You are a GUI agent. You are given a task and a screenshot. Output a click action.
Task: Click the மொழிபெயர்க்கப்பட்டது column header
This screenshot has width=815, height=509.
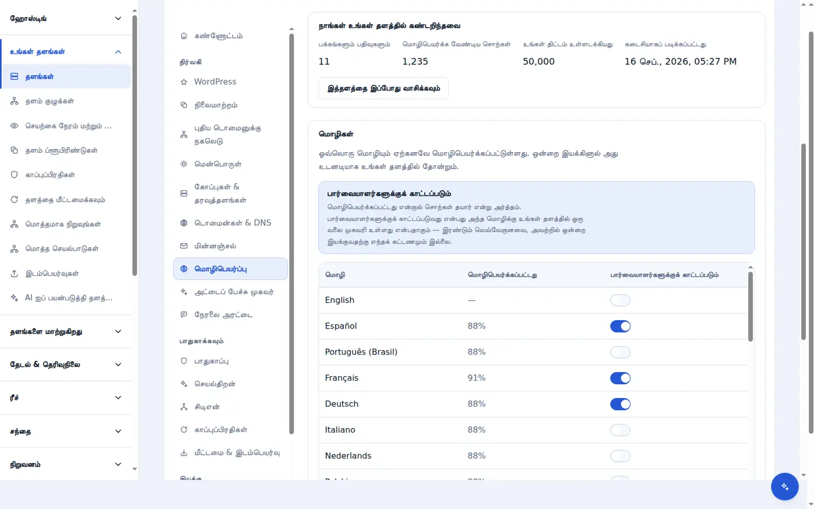[x=503, y=275]
